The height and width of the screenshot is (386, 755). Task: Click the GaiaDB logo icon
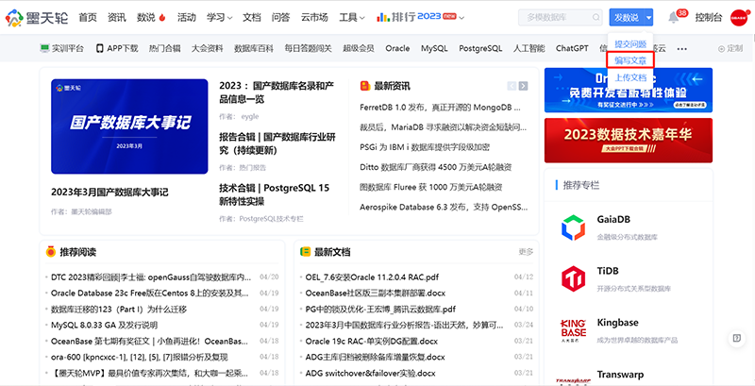(x=573, y=227)
